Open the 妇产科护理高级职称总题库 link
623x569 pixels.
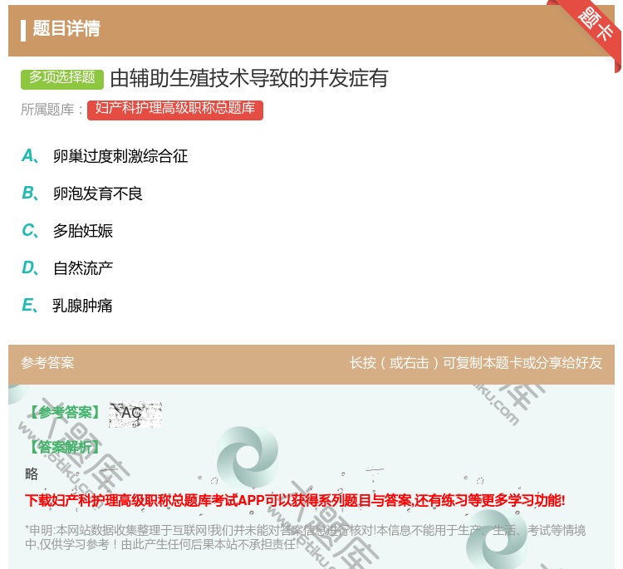point(174,110)
